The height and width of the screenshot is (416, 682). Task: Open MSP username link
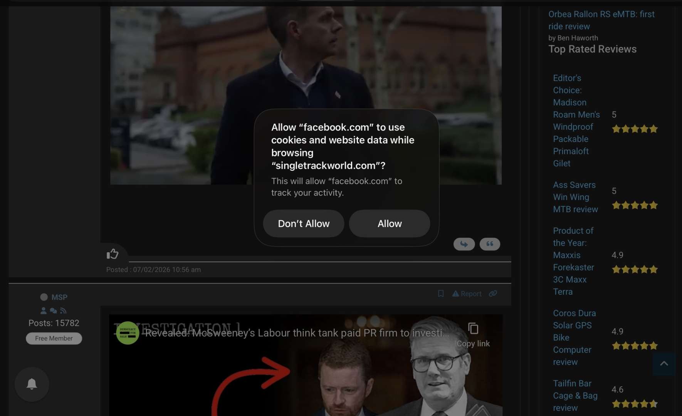pyautogui.click(x=59, y=297)
